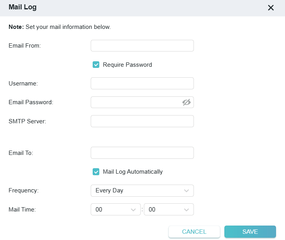Close the Mail Log dialog
Viewport: 285px width, 240px height.
pyautogui.click(x=271, y=8)
